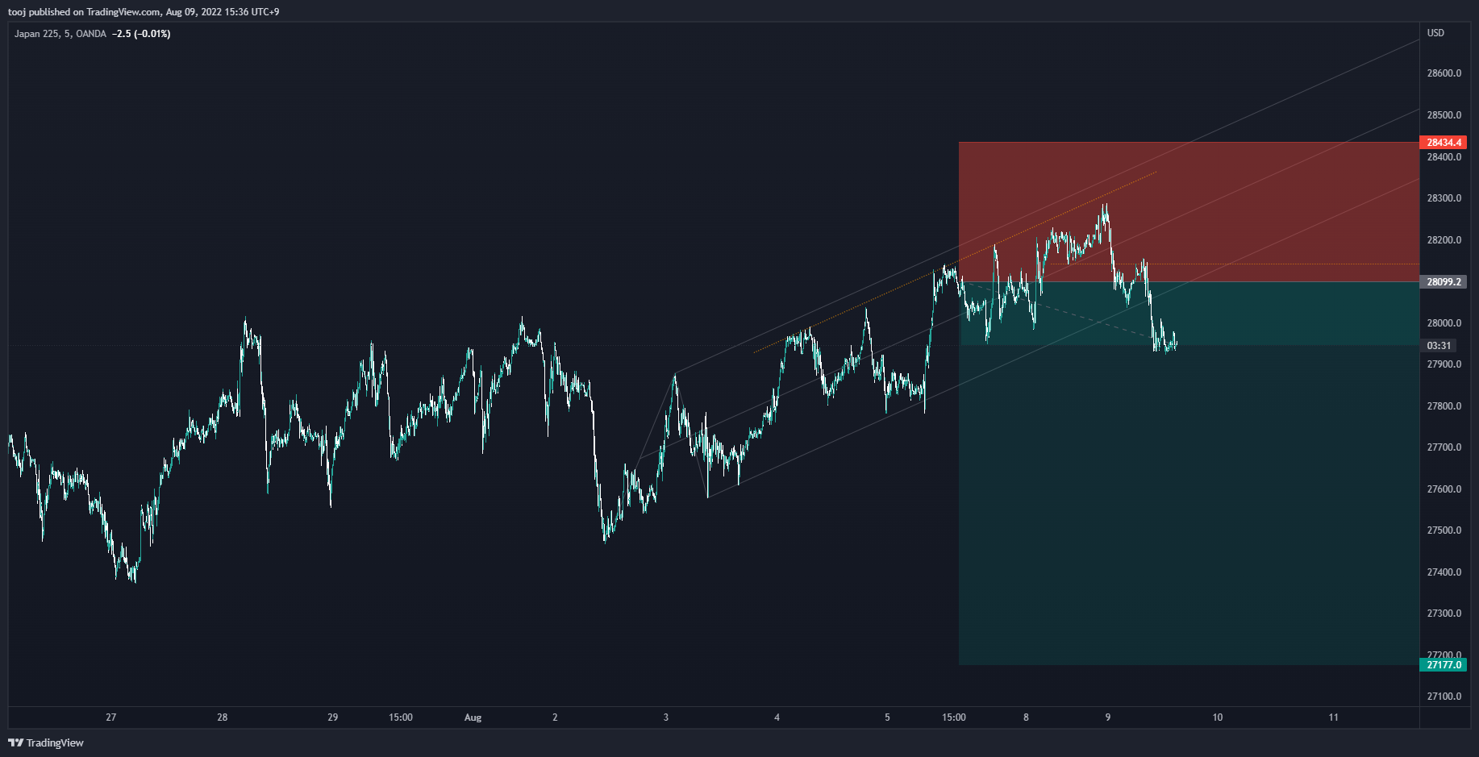Click the 27900.0 price axis level
The height and width of the screenshot is (757, 1479).
click(x=1444, y=364)
